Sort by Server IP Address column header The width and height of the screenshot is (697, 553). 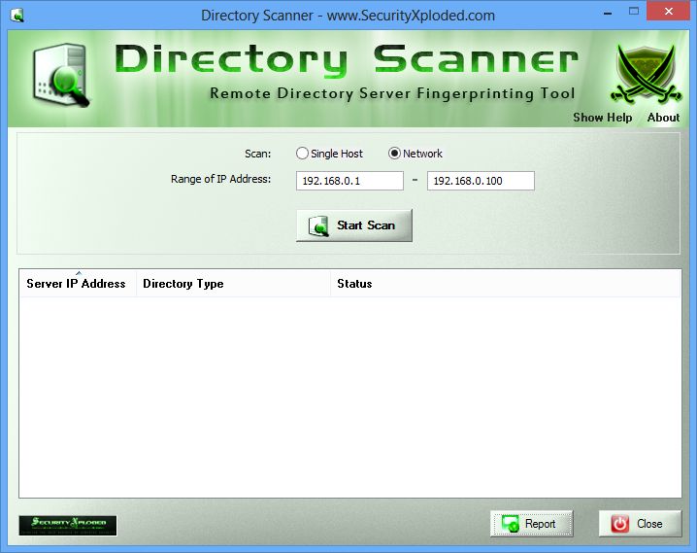78,284
